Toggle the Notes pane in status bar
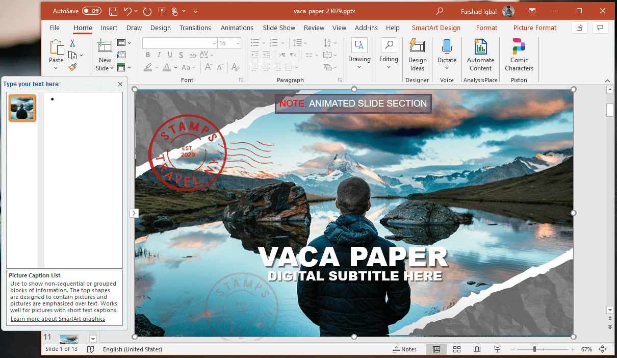617x358 pixels. pyautogui.click(x=404, y=349)
